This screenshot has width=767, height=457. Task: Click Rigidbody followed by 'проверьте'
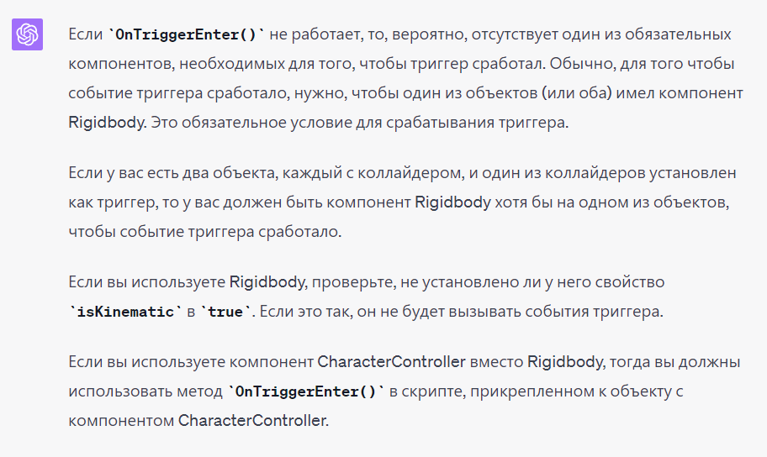(x=267, y=282)
